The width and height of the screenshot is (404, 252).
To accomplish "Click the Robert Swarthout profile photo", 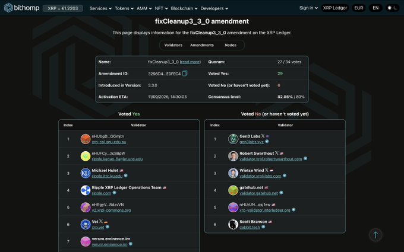I will [233, 156].
